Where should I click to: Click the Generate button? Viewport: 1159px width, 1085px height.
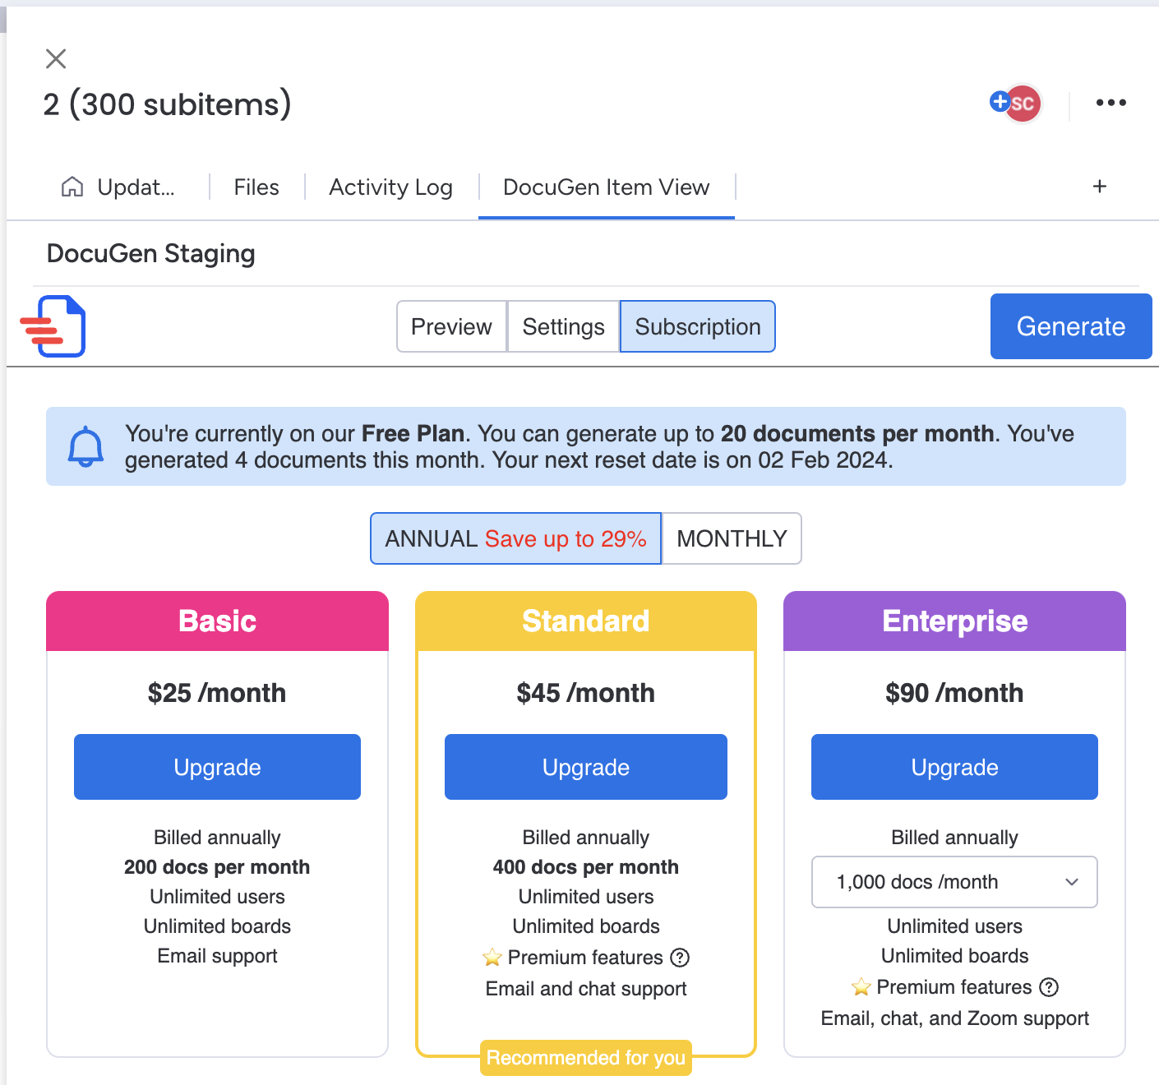point(1071,326)
